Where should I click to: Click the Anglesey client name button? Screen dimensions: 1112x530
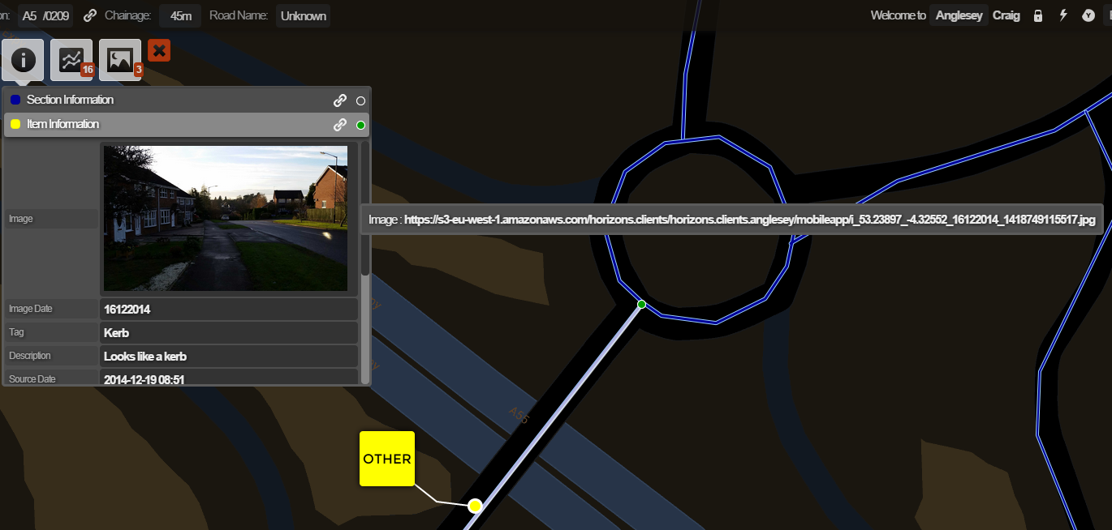[959, 15]
